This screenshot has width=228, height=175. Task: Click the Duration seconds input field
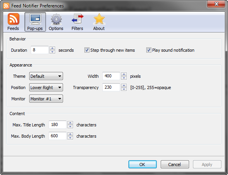click(x=40, y=50)
